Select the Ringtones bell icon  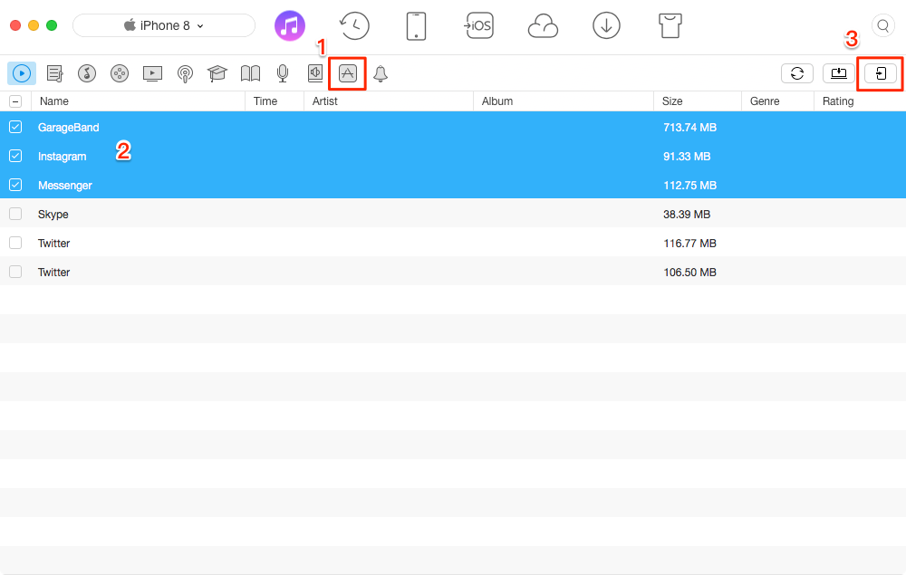[381, 74]
